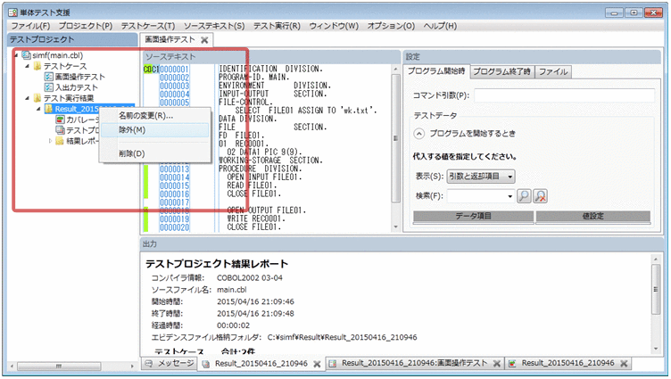Screen dimensions: 671x379
Task: Click the 単体テスト支援 title bar app icon
Action: coord(12,12)
